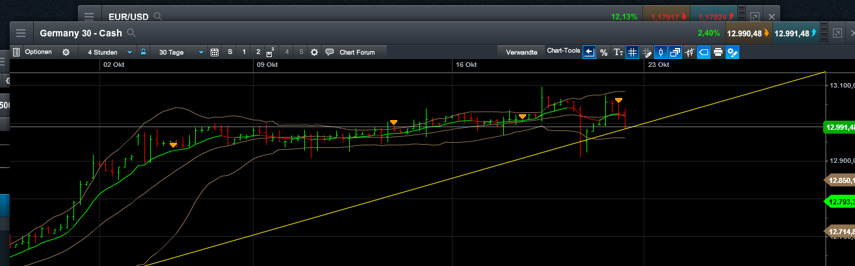Search instruments beside Germany 30 - Cash title

131,33
